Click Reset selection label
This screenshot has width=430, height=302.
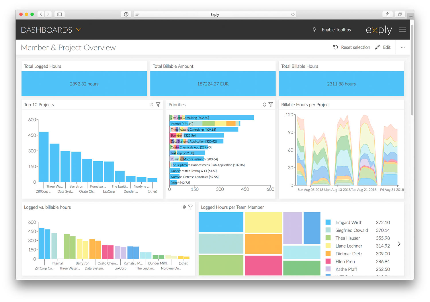click(355, 47)
